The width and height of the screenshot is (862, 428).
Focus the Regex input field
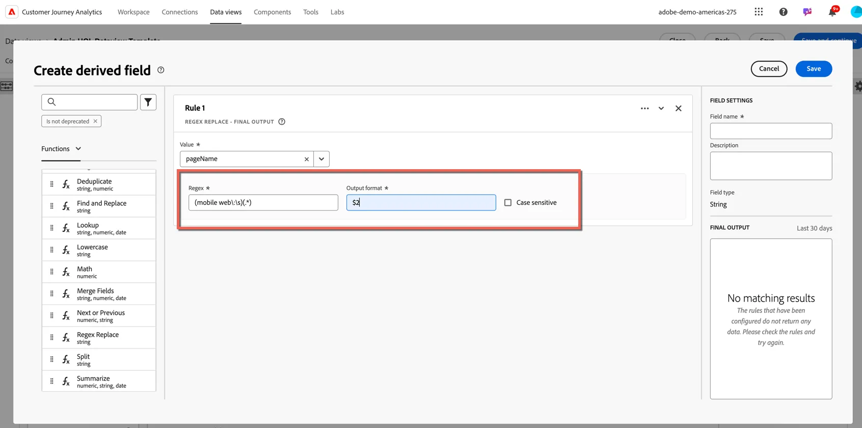pos(263,203)
